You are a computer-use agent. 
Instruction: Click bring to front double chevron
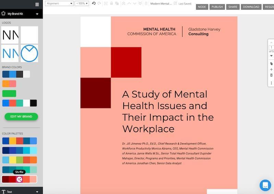(x=123, y=3)
